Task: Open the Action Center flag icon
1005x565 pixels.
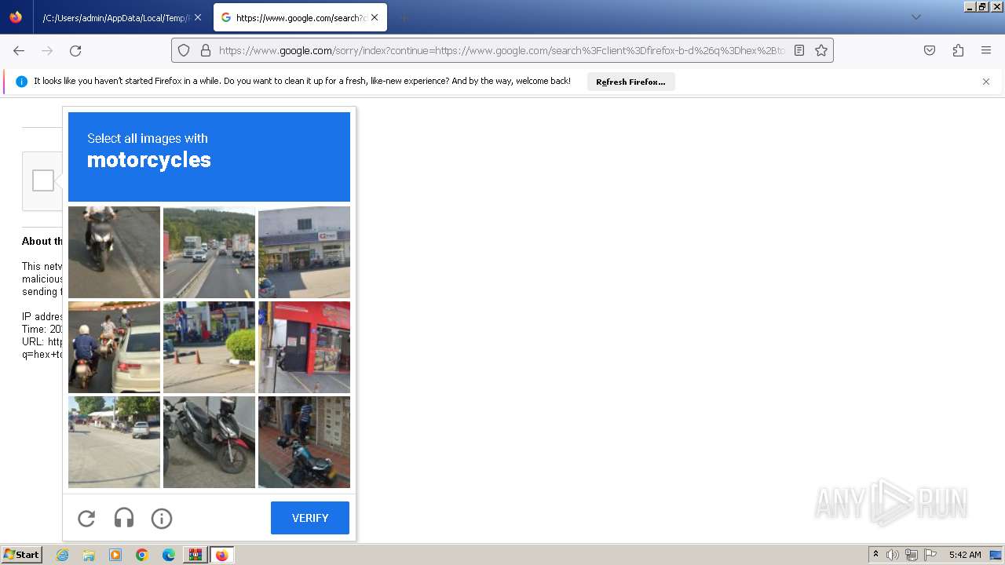Action: [930, 555]
